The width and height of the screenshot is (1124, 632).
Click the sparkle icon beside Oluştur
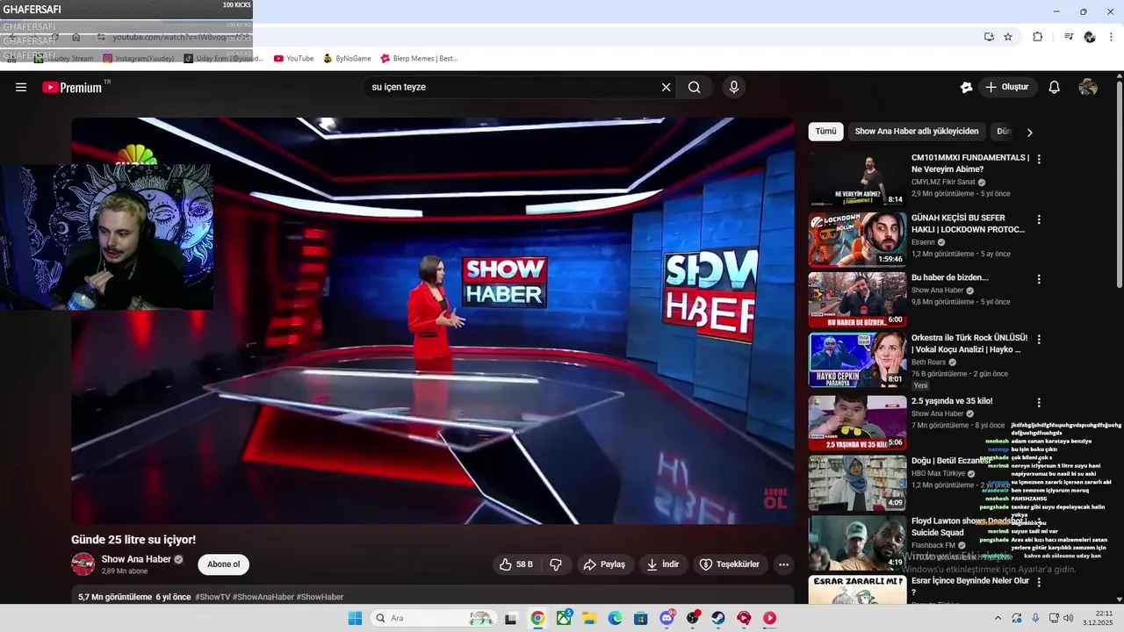[x=966, y=87]
